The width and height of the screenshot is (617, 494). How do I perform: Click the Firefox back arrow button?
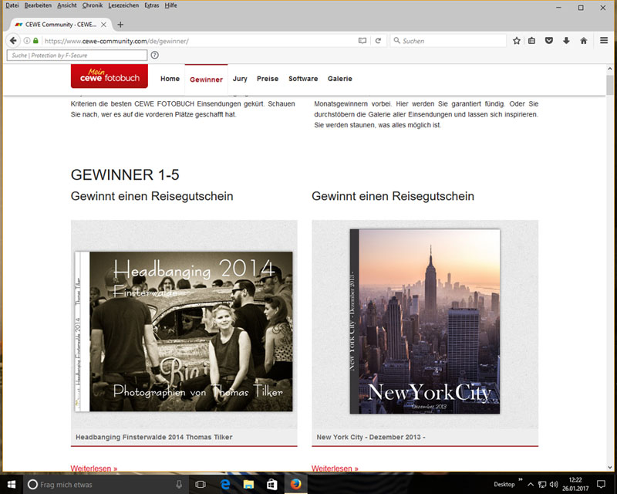coord(13,40)
